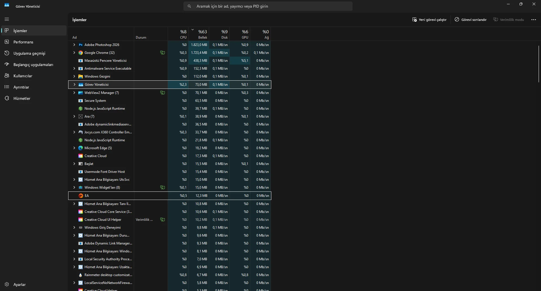Screen dimensions: 541x291
Task: Expand the Hizmet Ana Bilgisayarı: UtcSvc group
Action: pyautogui.click(x=74, y=180)
